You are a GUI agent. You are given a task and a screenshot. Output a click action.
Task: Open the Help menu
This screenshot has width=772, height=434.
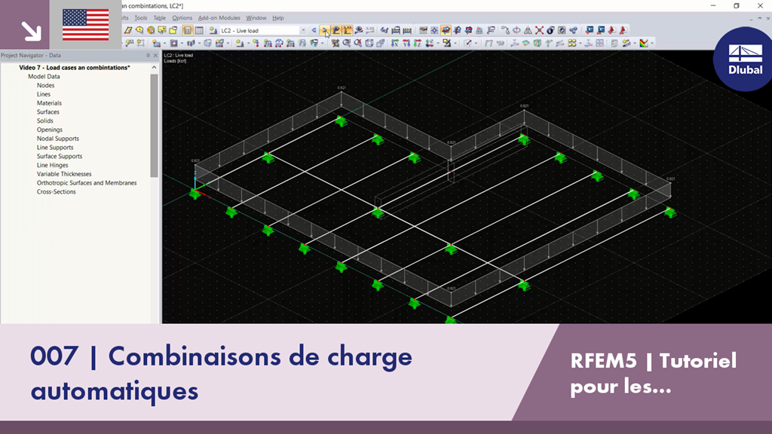(278, 18)
